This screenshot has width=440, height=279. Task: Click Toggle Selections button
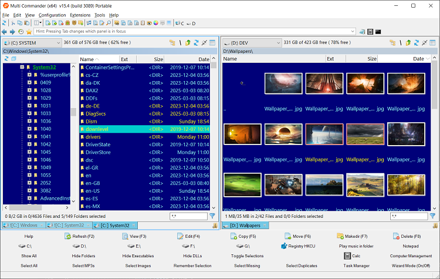tap(247, 256)
